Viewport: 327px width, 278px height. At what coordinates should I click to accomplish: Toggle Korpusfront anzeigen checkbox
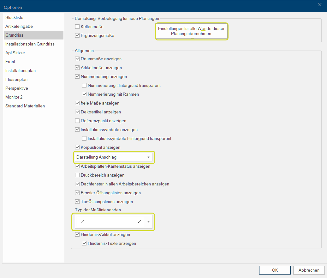pos(77,148)
